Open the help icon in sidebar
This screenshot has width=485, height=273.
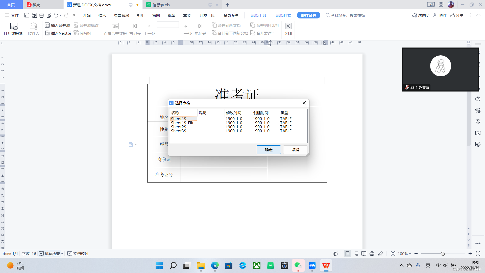click(477, 99)
